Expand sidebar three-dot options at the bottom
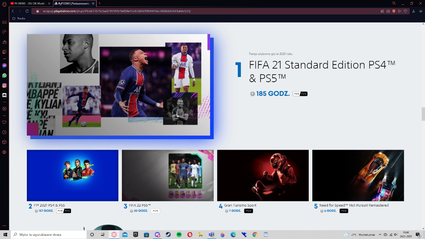425x239 pixels. pyautogui.click(x=4, y=226)
